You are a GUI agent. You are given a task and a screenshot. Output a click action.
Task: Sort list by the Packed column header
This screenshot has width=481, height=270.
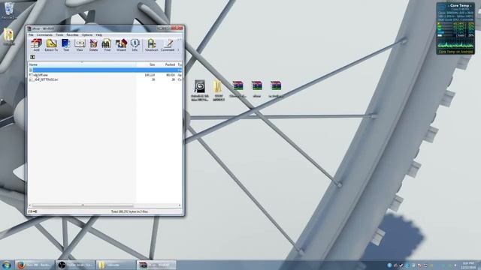(x=166, y=64)
